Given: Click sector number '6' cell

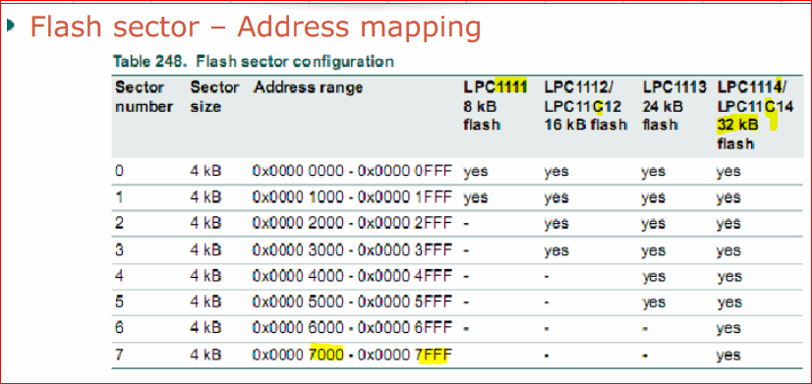Looking at the screenshot, I should tap(119, 328).
